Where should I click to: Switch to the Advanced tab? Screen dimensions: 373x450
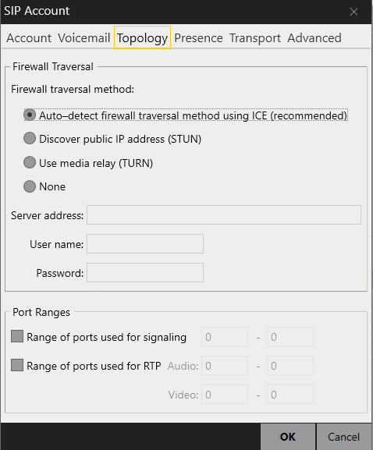coord(314,38)
